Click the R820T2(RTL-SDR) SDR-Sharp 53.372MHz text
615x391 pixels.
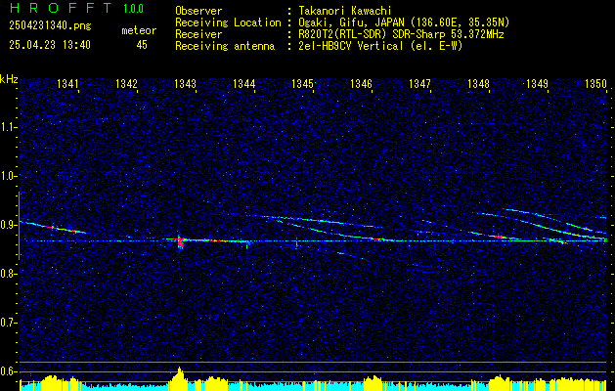point(400,34)
